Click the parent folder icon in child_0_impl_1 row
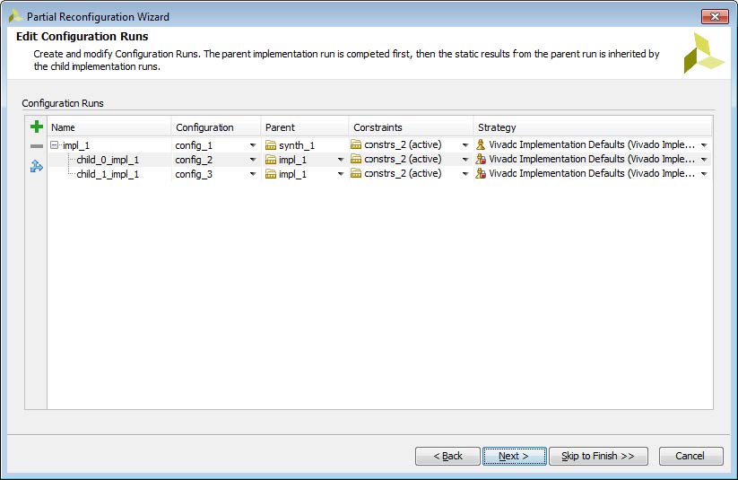 pyautogui.click(x=271, y=160)
